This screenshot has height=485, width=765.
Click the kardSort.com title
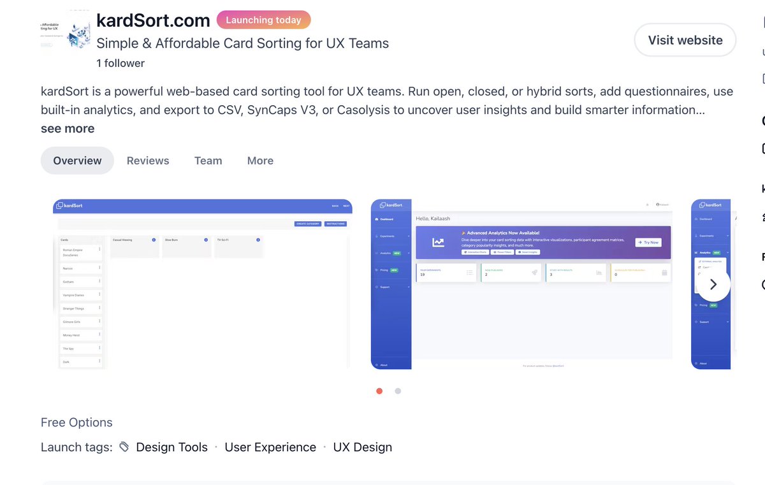153,20
